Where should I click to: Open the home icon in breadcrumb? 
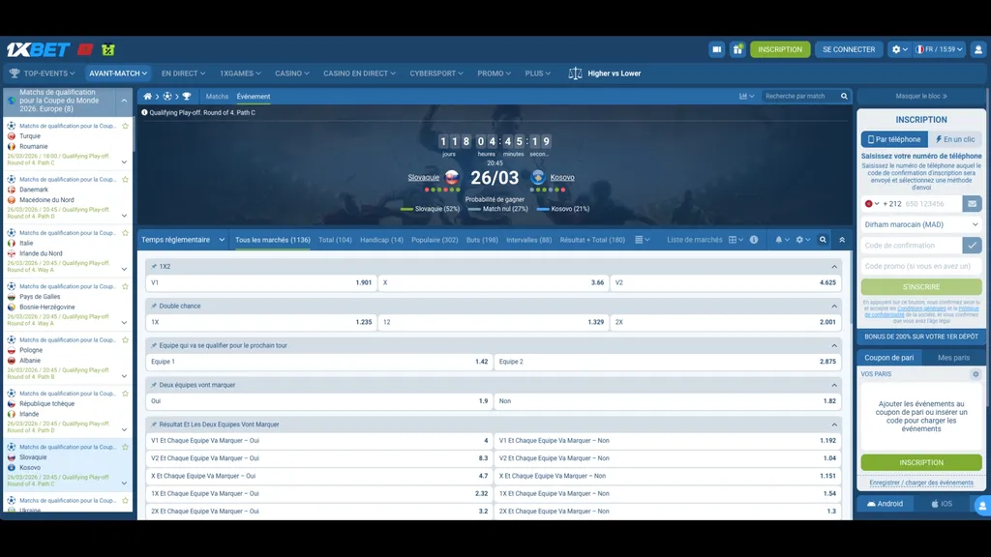click(x=148, y=97)
